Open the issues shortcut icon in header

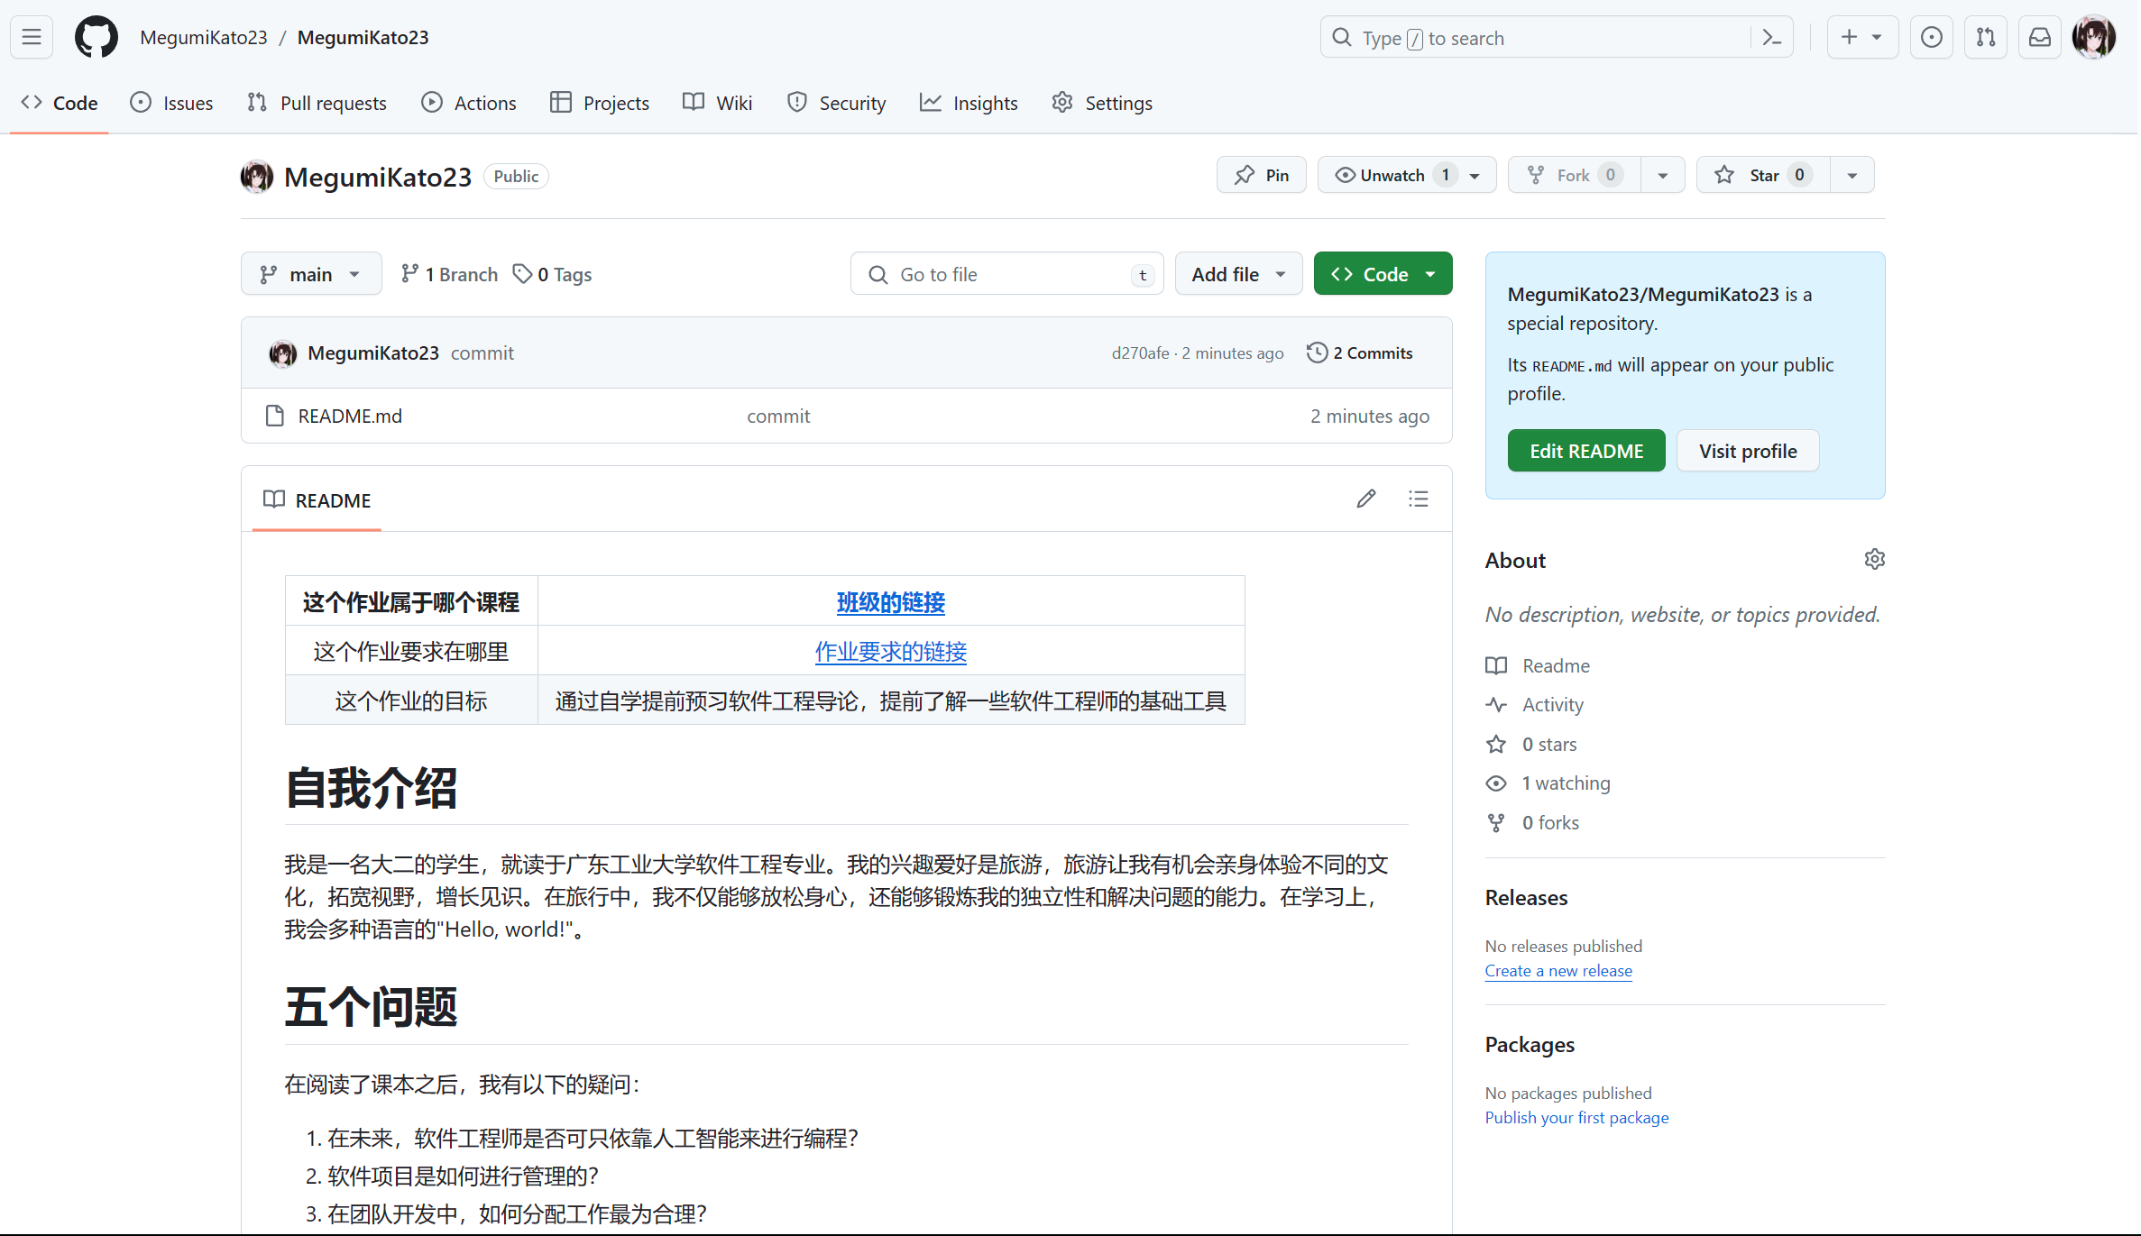[x=1931, y=37]
